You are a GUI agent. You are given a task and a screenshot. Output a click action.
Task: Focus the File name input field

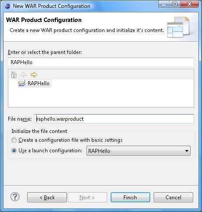[114, 119]
